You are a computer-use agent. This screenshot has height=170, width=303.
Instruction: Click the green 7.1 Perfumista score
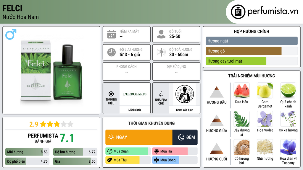coord(67,138)
